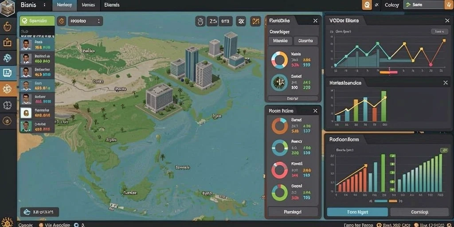Click the large gray building on map
This screenshot has width=454, height=227.
coord(159,98)
